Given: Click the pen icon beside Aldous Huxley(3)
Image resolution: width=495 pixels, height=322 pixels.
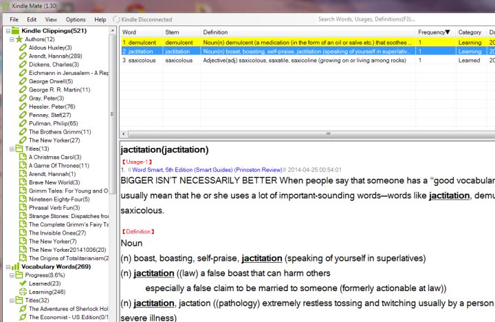Looking at the screenshot, I should (x=23, y=47).
